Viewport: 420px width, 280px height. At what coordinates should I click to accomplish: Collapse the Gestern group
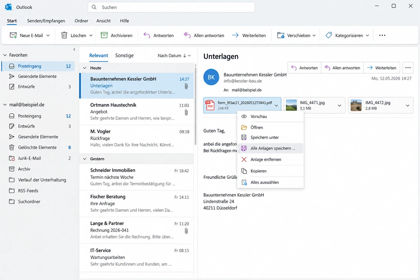pyautogui.click(x=85, y=159)
